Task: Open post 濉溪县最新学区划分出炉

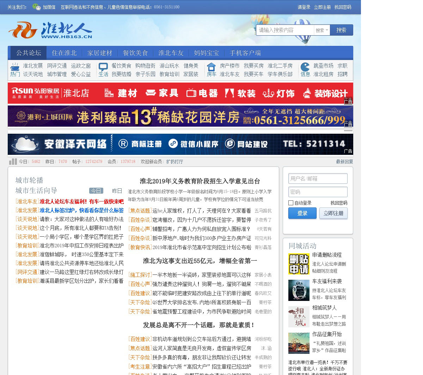Action: (82, 281)
